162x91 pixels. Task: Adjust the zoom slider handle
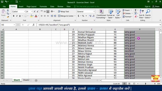pos(146,84)
